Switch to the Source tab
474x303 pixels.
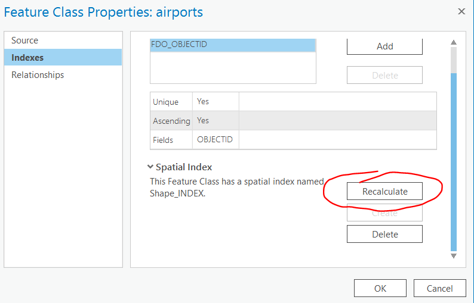(24, 40)
